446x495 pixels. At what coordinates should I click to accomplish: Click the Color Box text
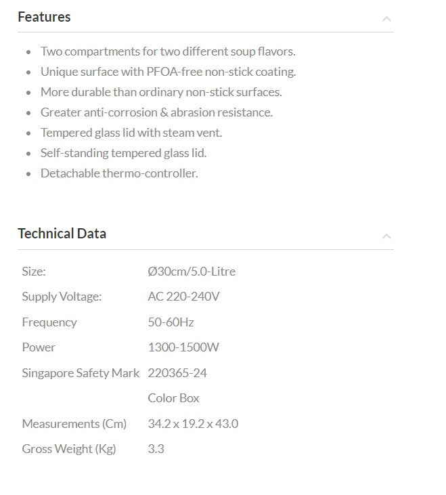[x=173, y=398]
